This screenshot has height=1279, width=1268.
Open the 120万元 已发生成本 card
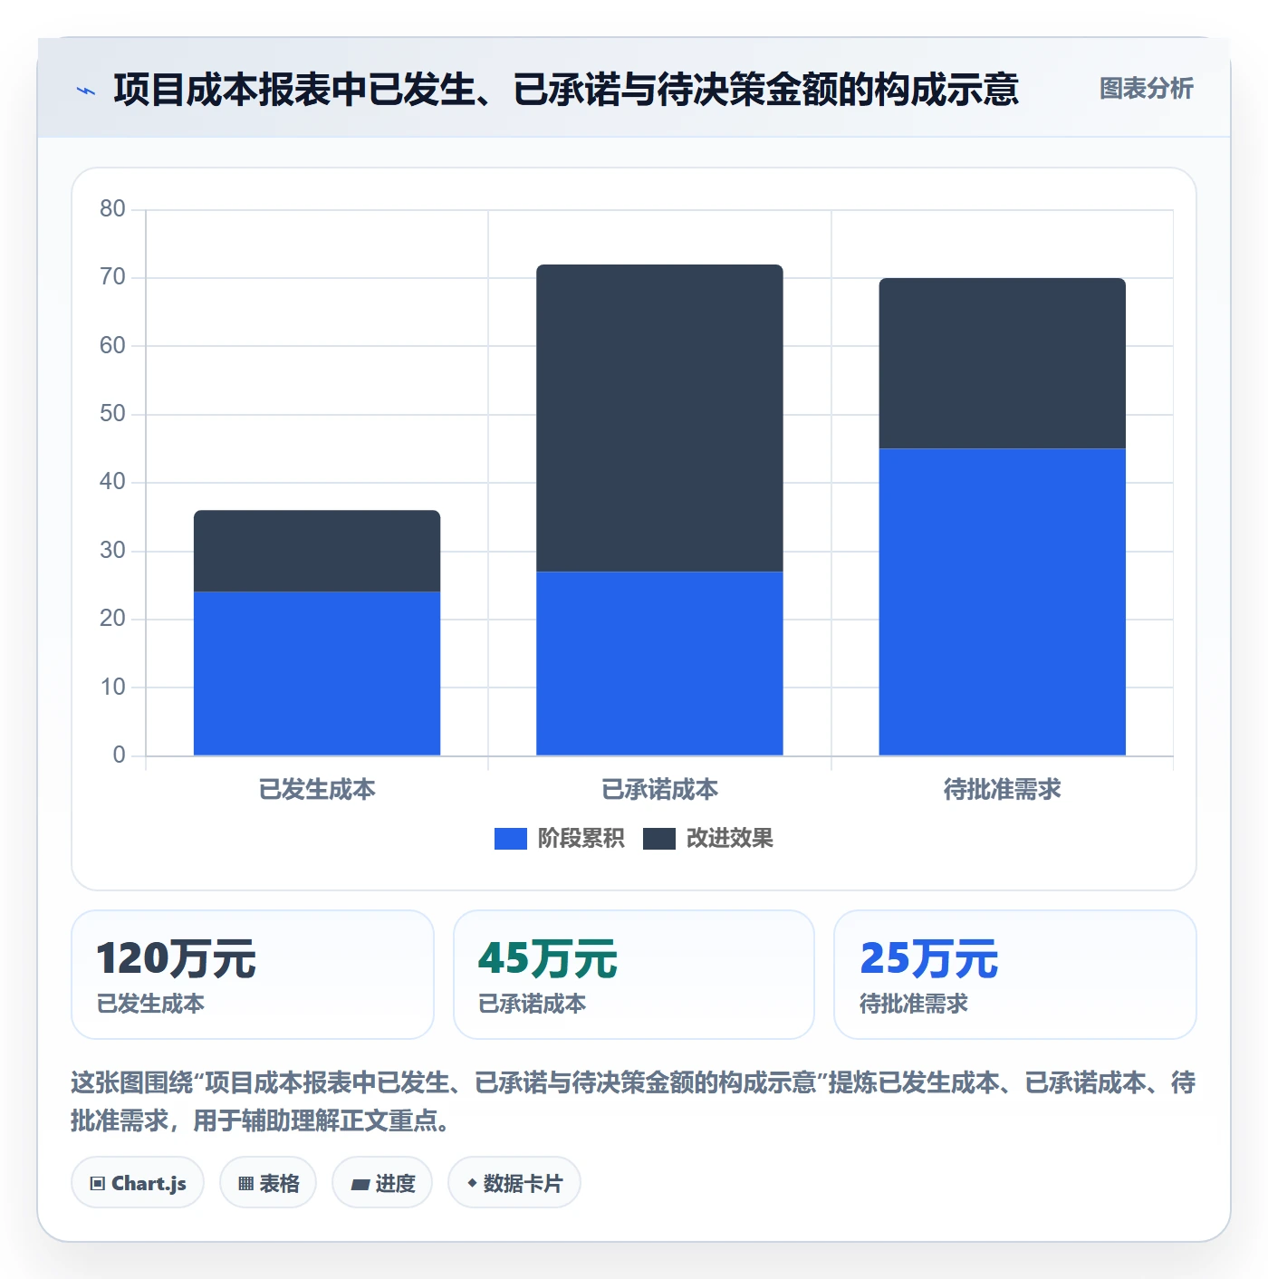[253, 975]
